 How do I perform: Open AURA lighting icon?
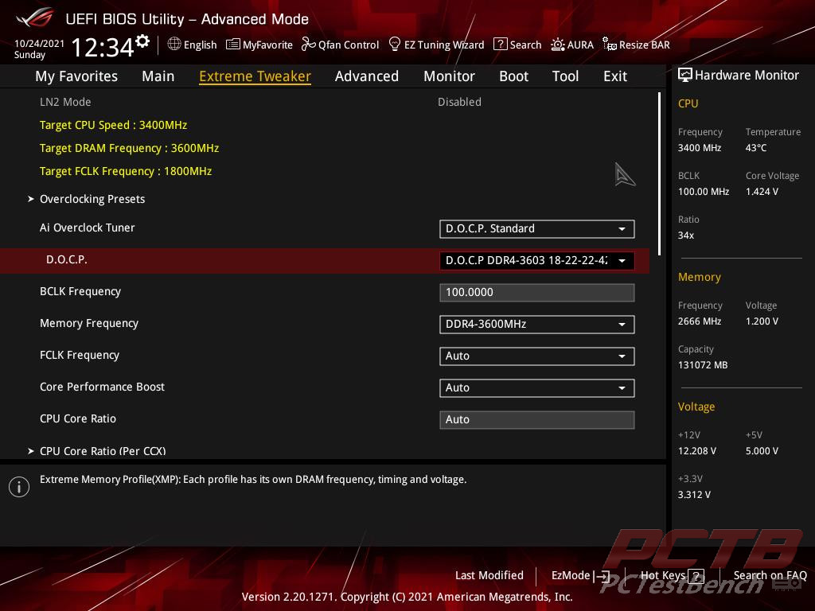(x=558, y=45)
